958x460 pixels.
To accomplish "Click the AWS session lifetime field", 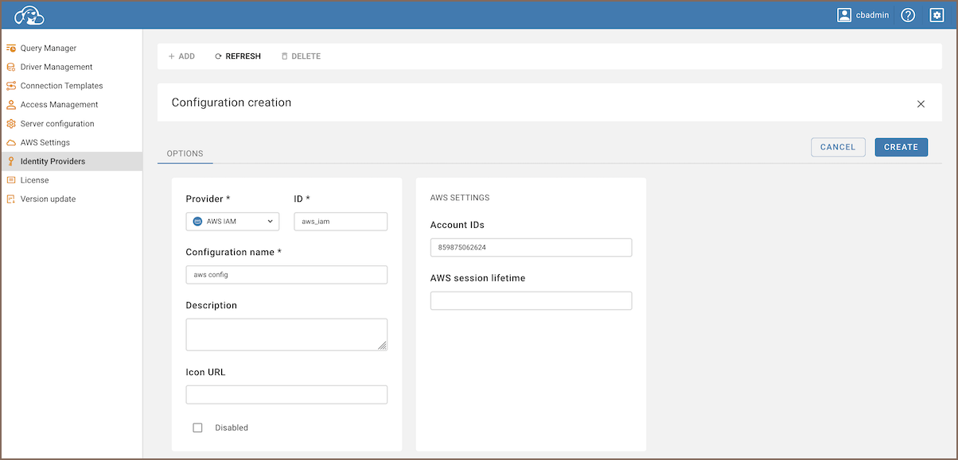I will pos(531,301).
